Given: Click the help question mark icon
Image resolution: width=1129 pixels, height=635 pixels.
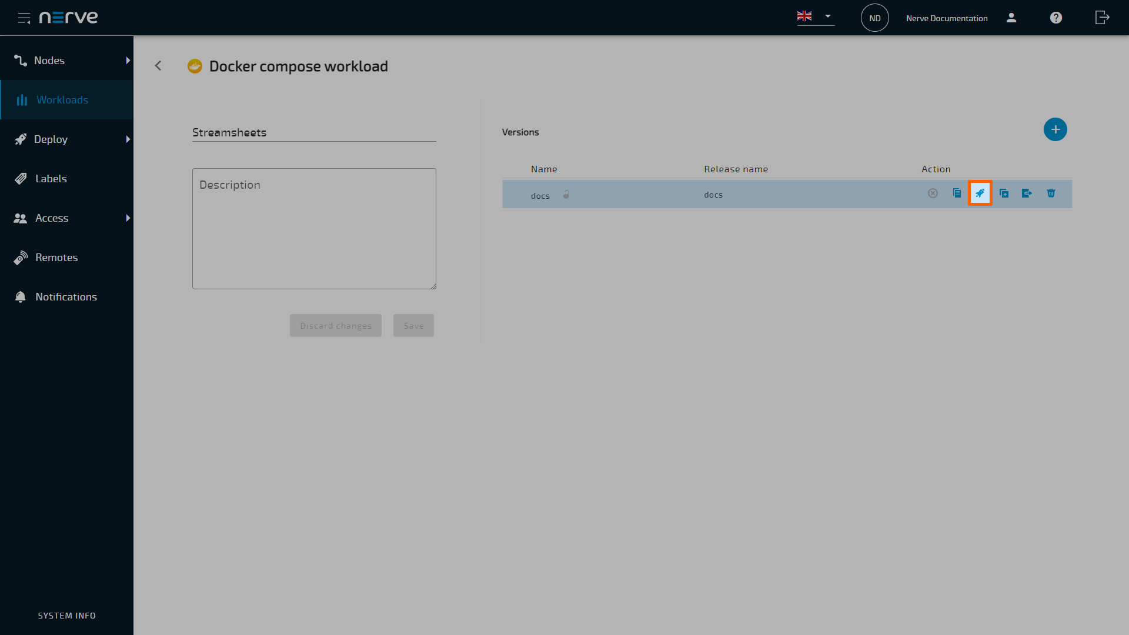Looking at the screenshot, I should [1055, 17].
